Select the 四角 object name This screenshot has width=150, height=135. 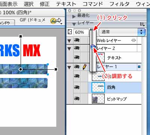111,87
